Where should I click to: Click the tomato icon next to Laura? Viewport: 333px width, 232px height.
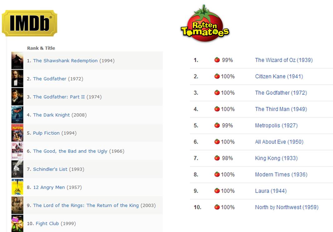(x=217, y=191)
